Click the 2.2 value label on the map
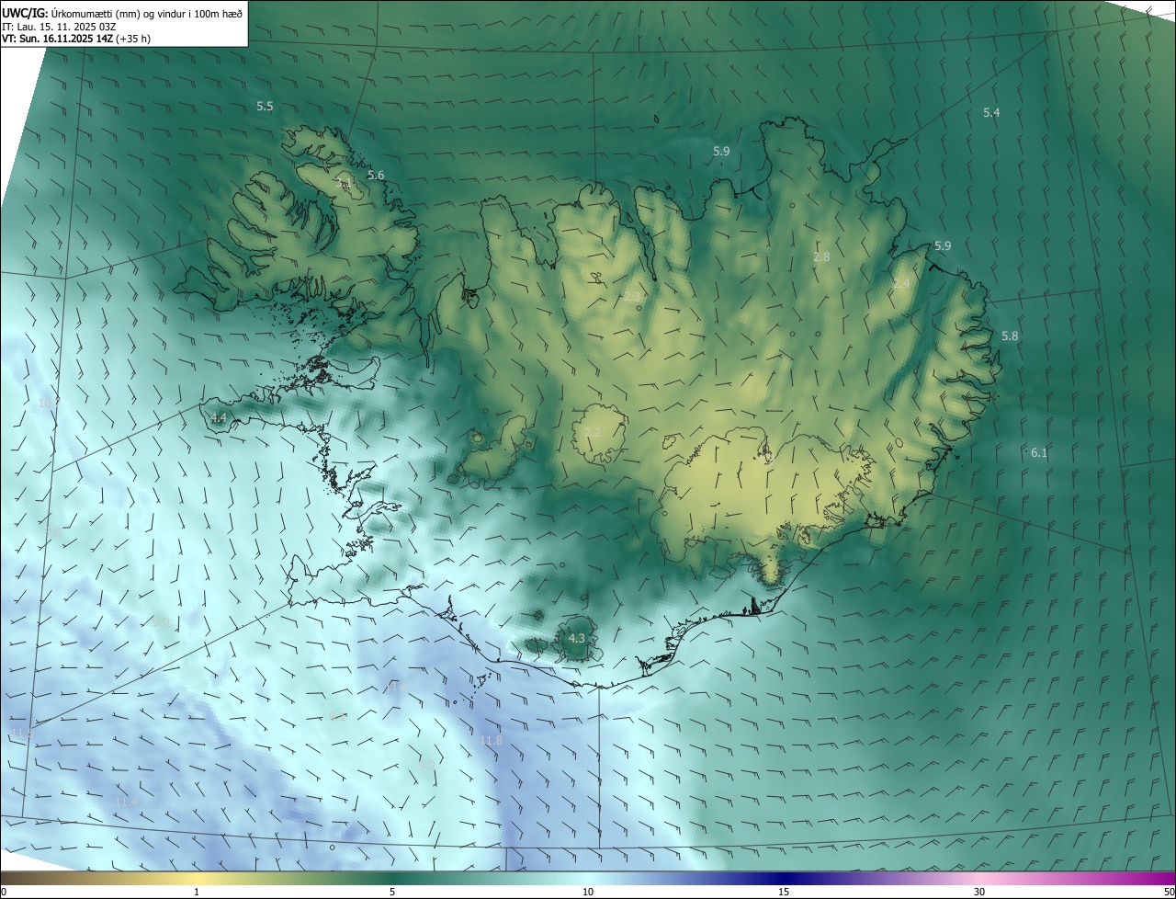 (593, 433)
